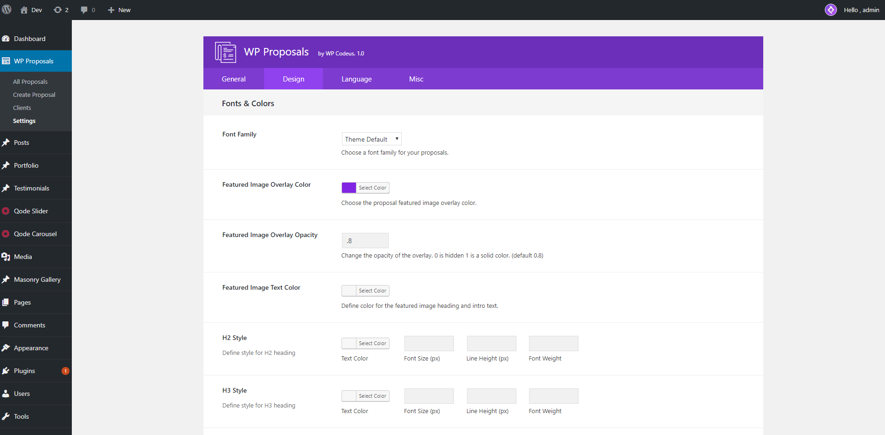This screenshot has height=435, width=885.
Task: Click the Comments icon in sidebar
Action: tap(6, 325)
